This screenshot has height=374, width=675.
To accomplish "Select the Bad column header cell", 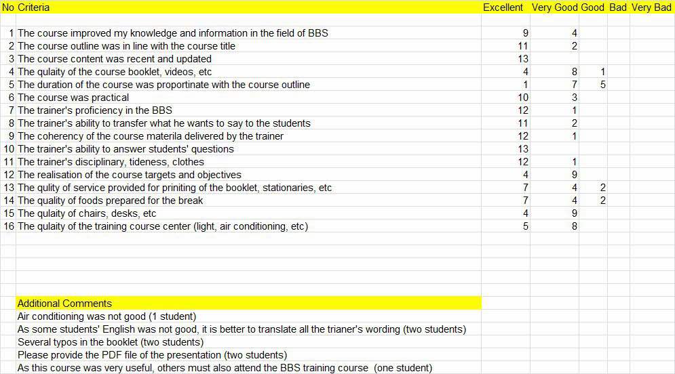I will point(618,7).
